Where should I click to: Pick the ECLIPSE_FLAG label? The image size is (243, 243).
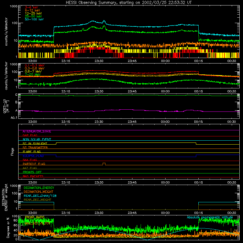tap(33, 156)
